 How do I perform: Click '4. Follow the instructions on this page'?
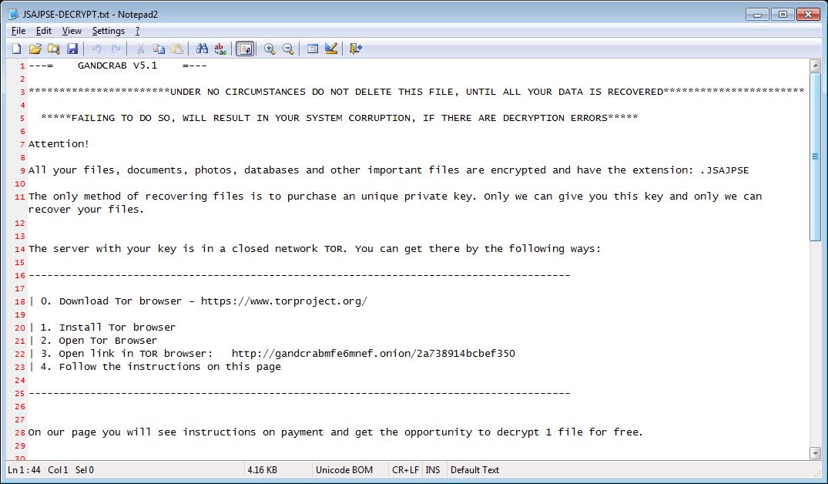[160, 367]
